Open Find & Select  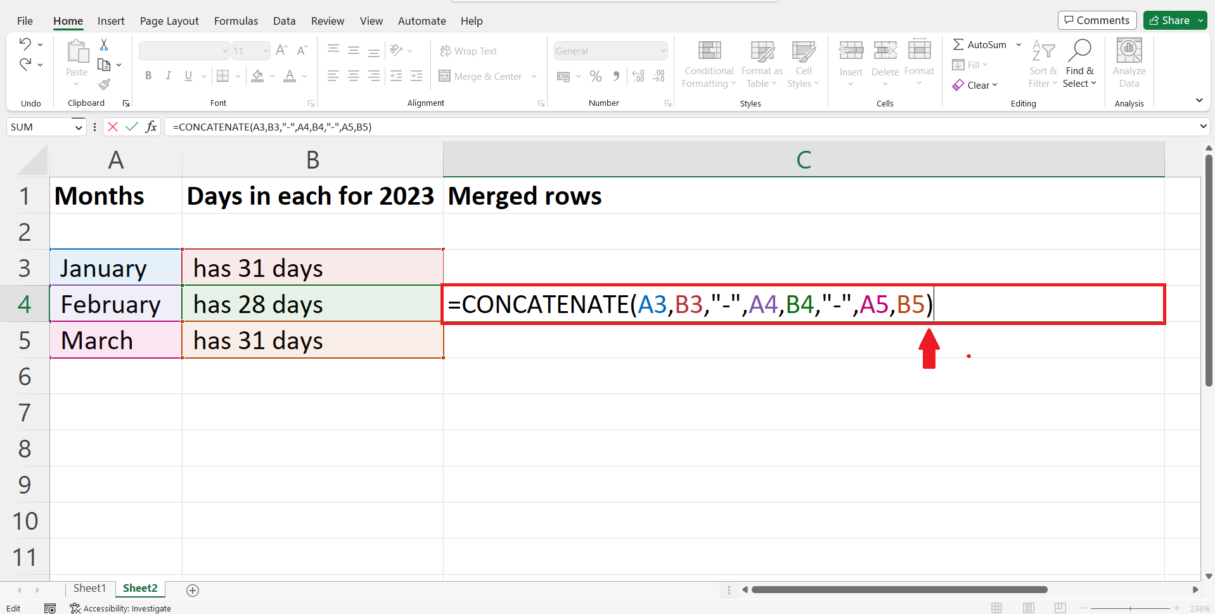(x=1080, y=63)
